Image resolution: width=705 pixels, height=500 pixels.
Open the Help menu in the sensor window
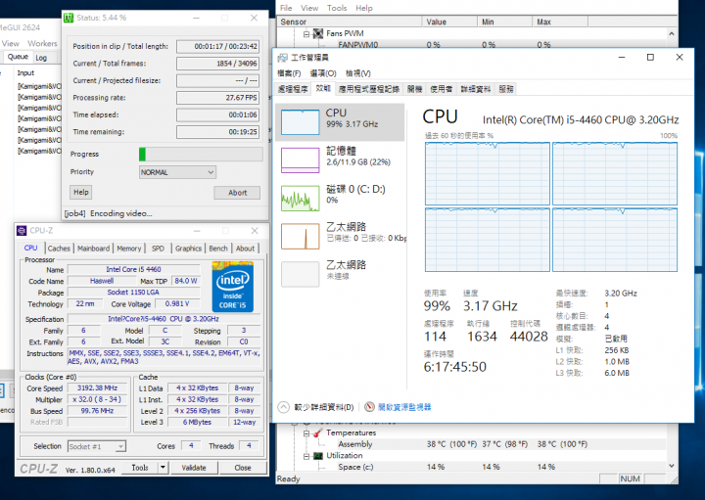coord(364,8)
